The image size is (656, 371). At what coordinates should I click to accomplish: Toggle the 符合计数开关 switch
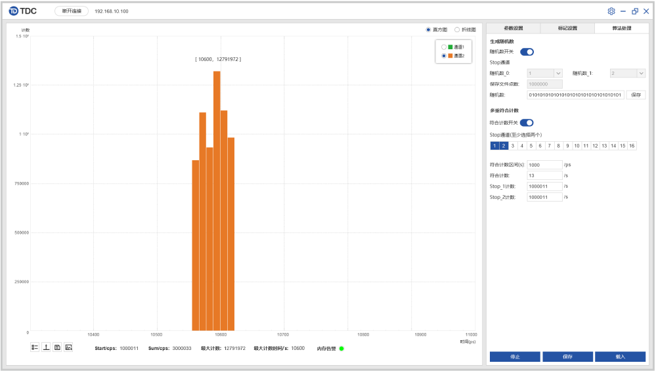[x=527, y=122]
